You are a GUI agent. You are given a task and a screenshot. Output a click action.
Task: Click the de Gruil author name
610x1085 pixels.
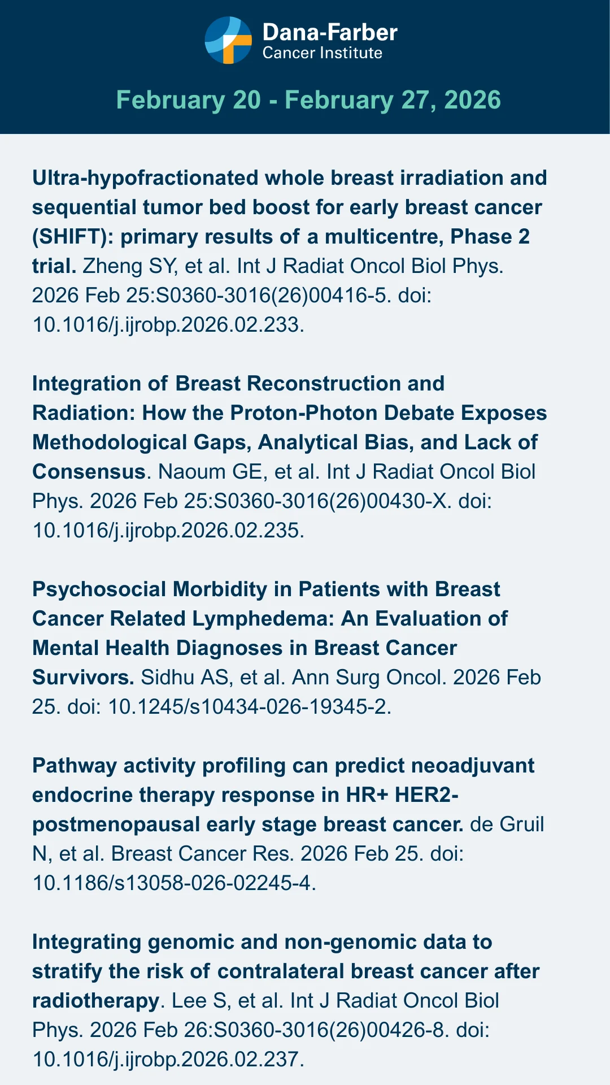pyautogui.click(x=507, y=824)
